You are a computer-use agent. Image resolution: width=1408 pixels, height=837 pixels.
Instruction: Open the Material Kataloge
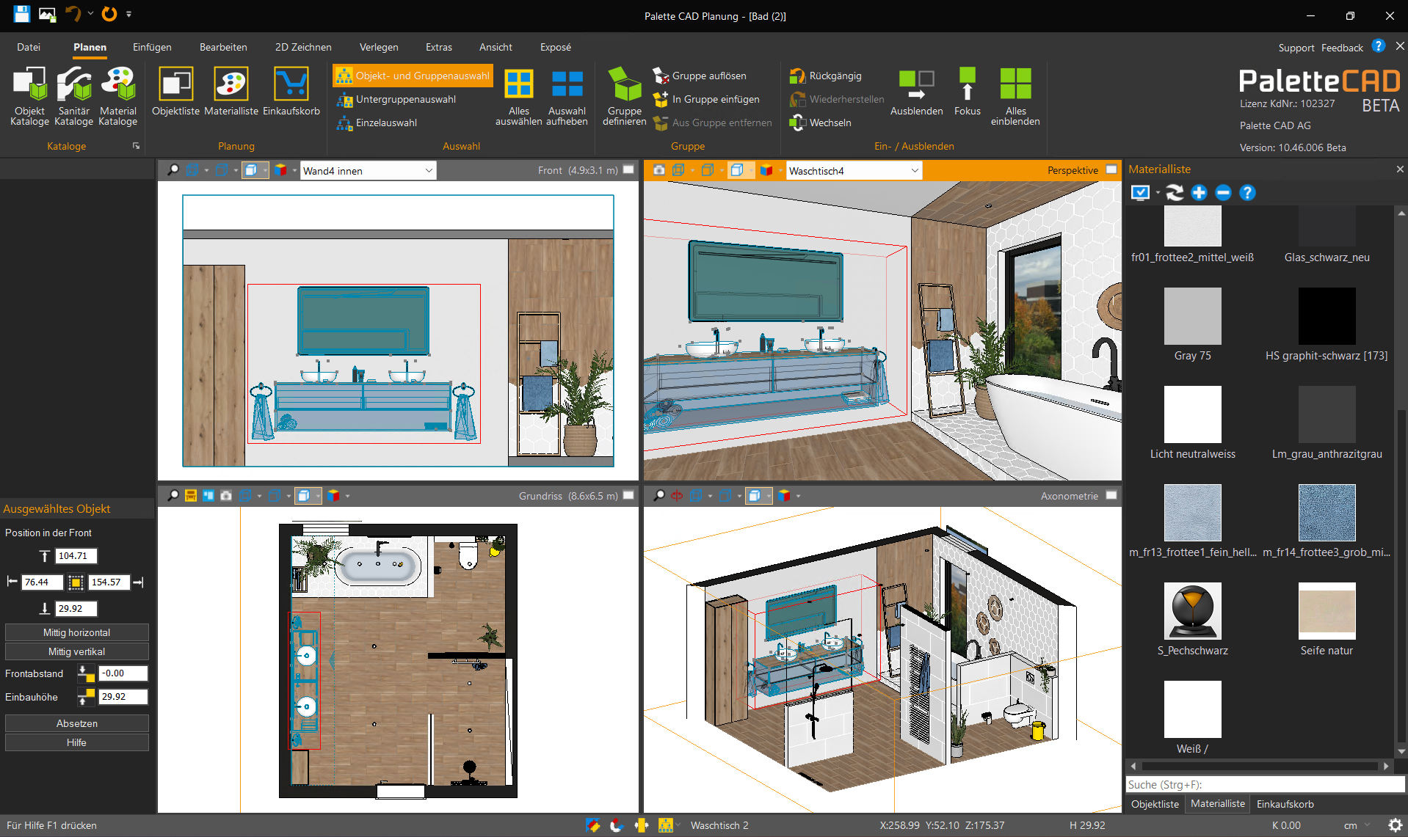(x=117, y=95)
